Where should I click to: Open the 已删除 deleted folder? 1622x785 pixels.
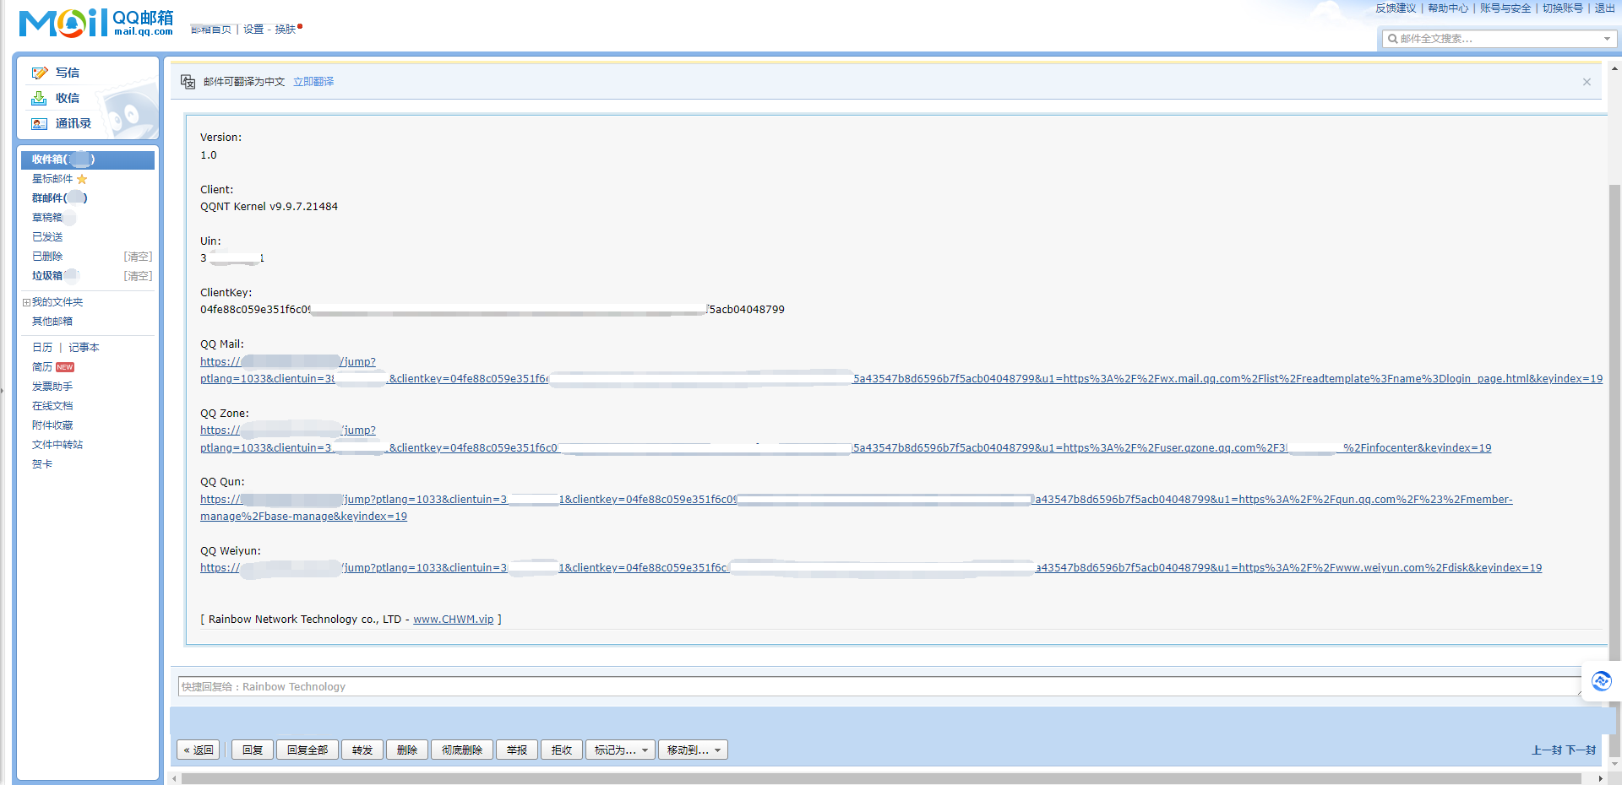(47, 257)
